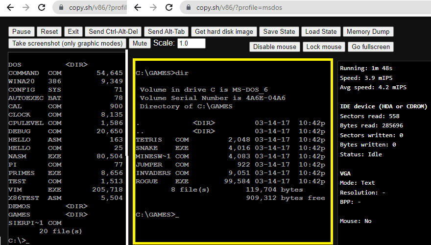Screen dimensions: 431x245
Task: Click the Exit button
Action: 73,31
